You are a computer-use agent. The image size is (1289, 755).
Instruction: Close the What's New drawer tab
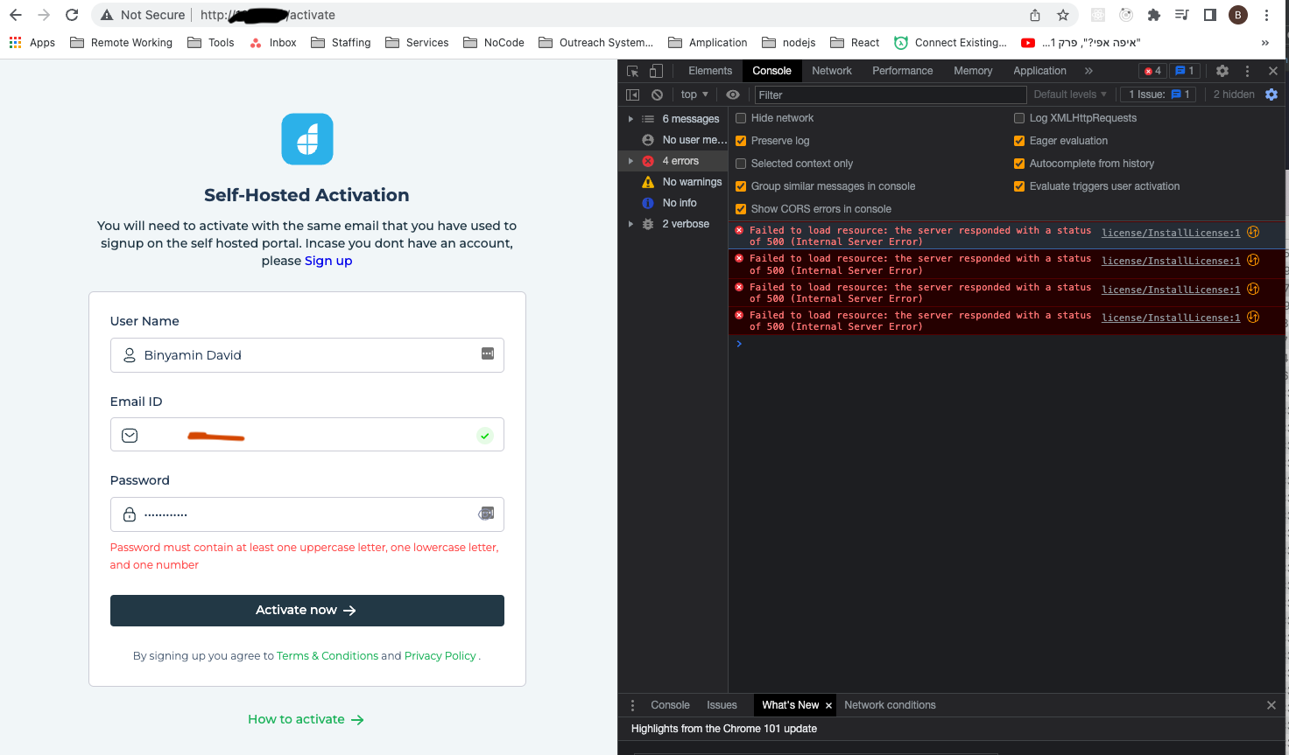(x=828, y=706)
